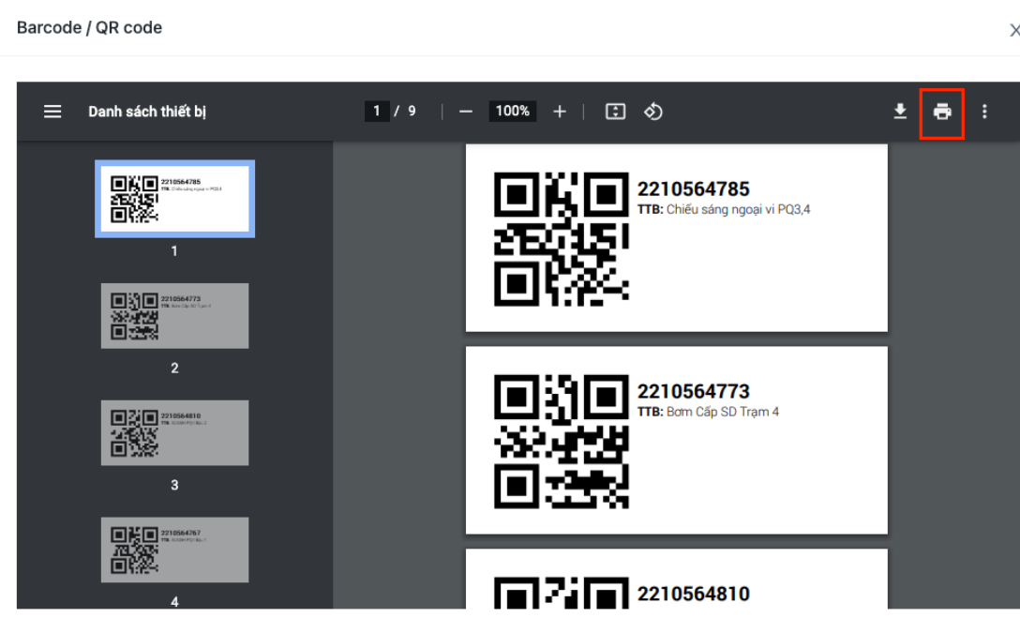The height and width of the screenshot is (633, 1020).
Task: Click the code text 2210564773
Action: click(x=694, y=392)
